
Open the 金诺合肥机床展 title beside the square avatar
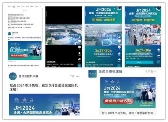(x=110, y=72)
